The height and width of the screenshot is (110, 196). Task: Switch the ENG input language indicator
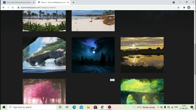tap(176, 107)
